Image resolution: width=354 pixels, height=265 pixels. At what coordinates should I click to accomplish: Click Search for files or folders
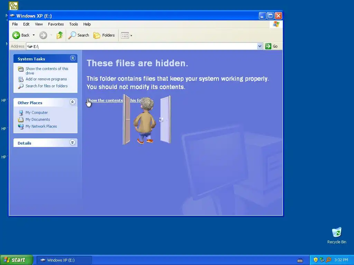tap(47, 86)
